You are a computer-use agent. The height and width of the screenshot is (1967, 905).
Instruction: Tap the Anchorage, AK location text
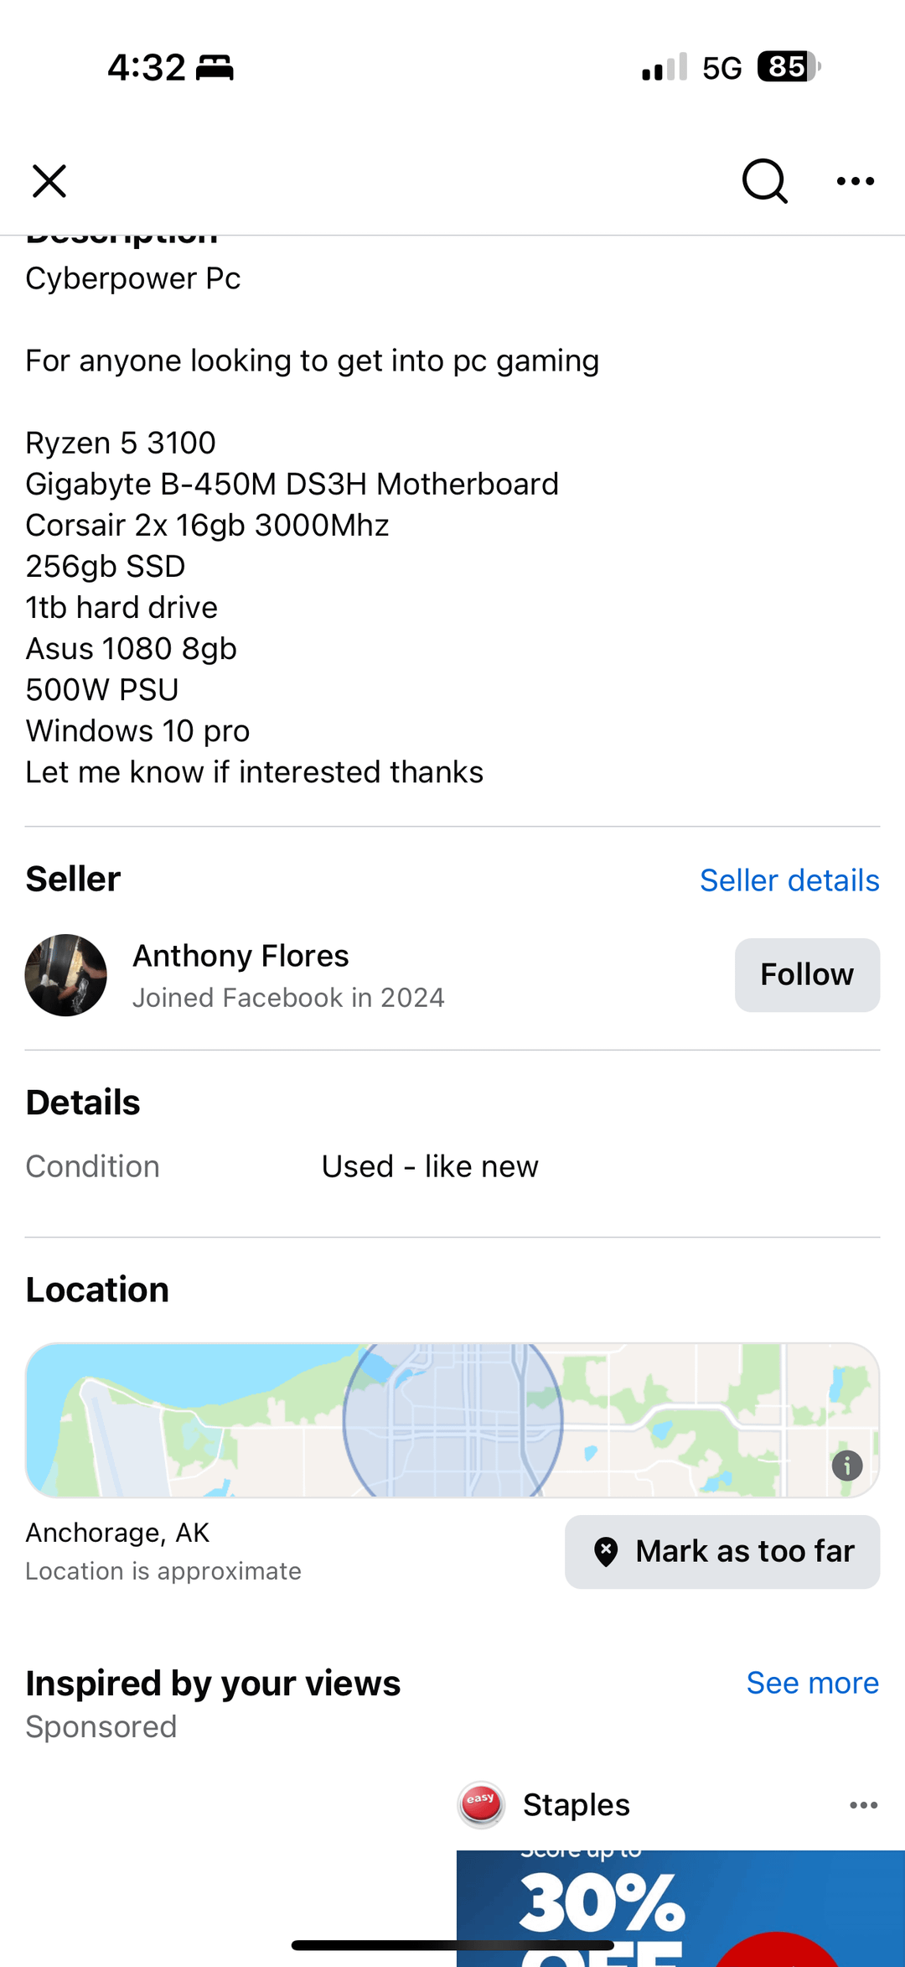117,1533
